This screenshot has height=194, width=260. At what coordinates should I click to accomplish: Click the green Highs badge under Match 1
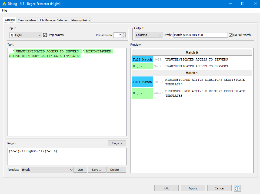tap(142, 93)
